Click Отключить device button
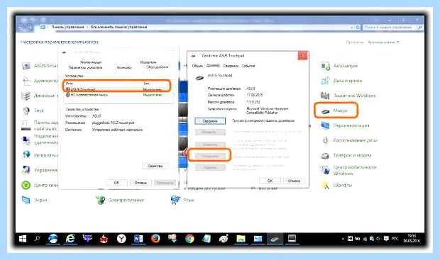The width and height of the screenshot is (440, 260). tap(210, 156)
